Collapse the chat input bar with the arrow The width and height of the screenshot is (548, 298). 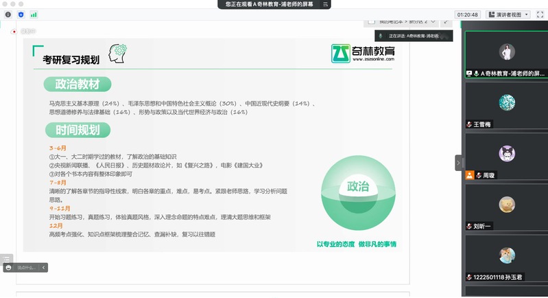tap(43, 267)
